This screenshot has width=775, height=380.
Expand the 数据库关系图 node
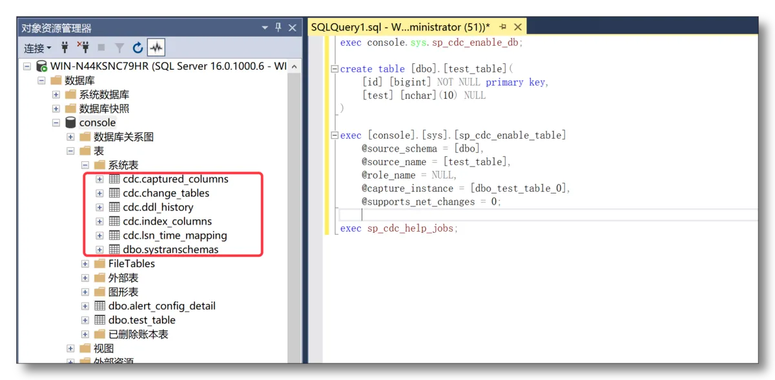pos(71,137)
